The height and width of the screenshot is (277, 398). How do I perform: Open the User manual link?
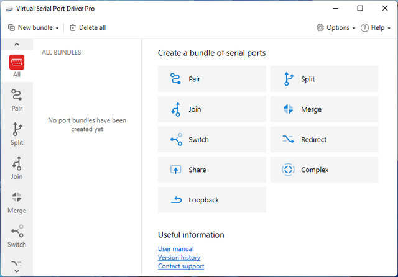(x=176, y=249)
